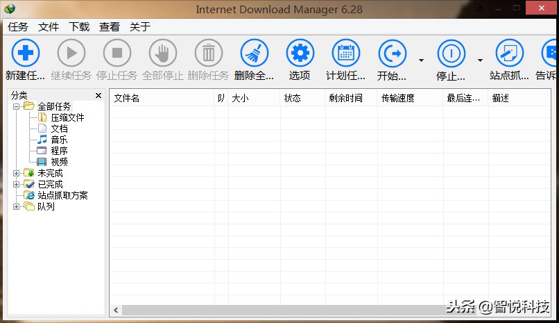Click the 删除全部 broom icon
This screenshot has width=559, height=323.
point(255,53)
